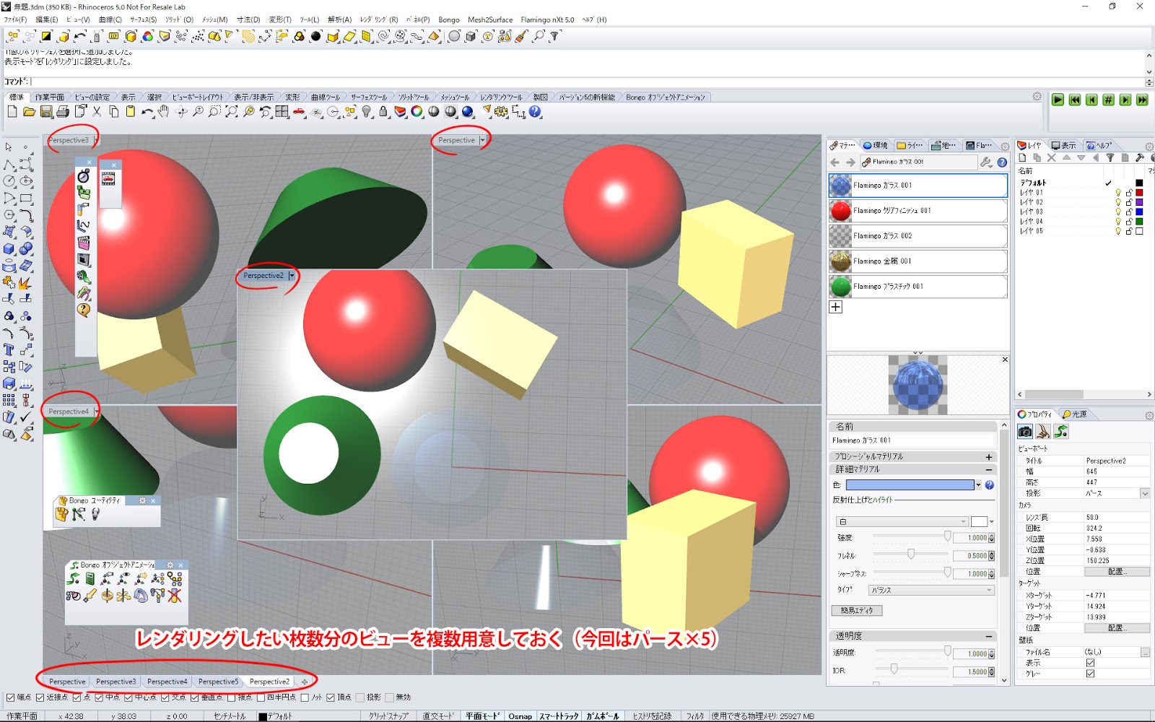Click the padlock lock objects icon
Image resolution: width=1155 pixels, height=722 pixels.
(x=383, y=112)
